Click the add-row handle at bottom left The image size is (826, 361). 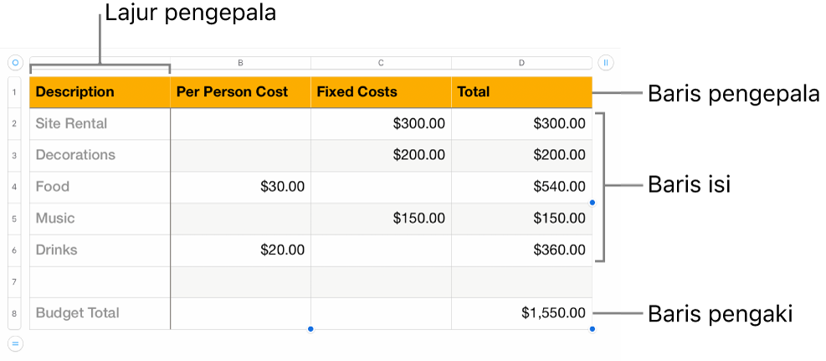tap(15, 343)
